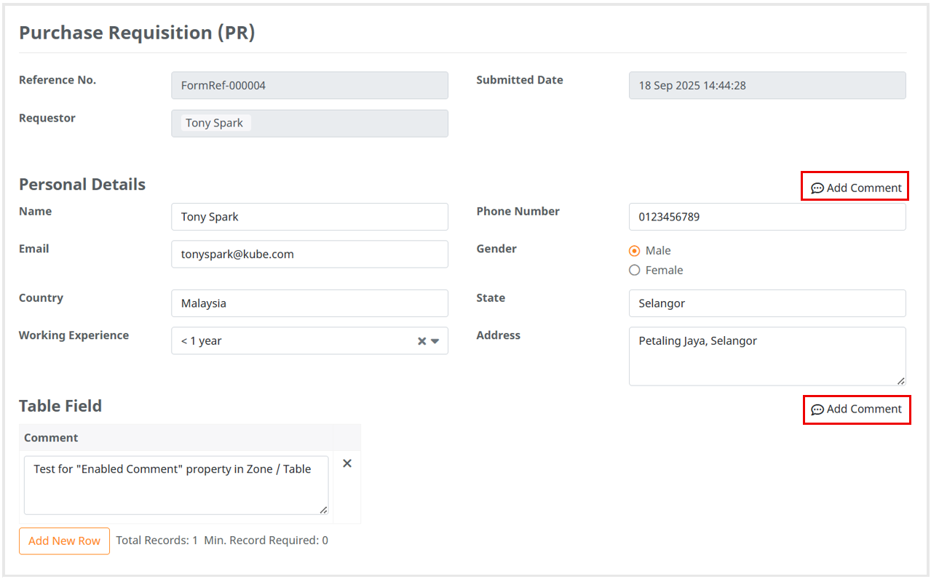Screen dimensions: 931x579
Task: Clear the Working Experience selection with X
Action: point(421,341)
